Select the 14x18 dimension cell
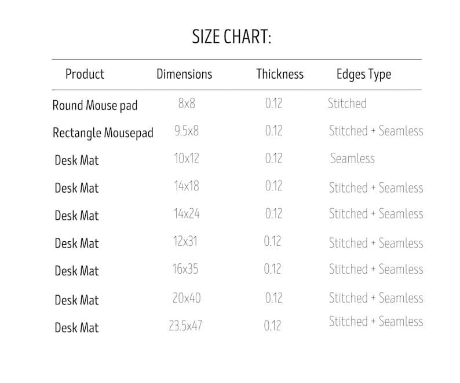 [187, 186]
